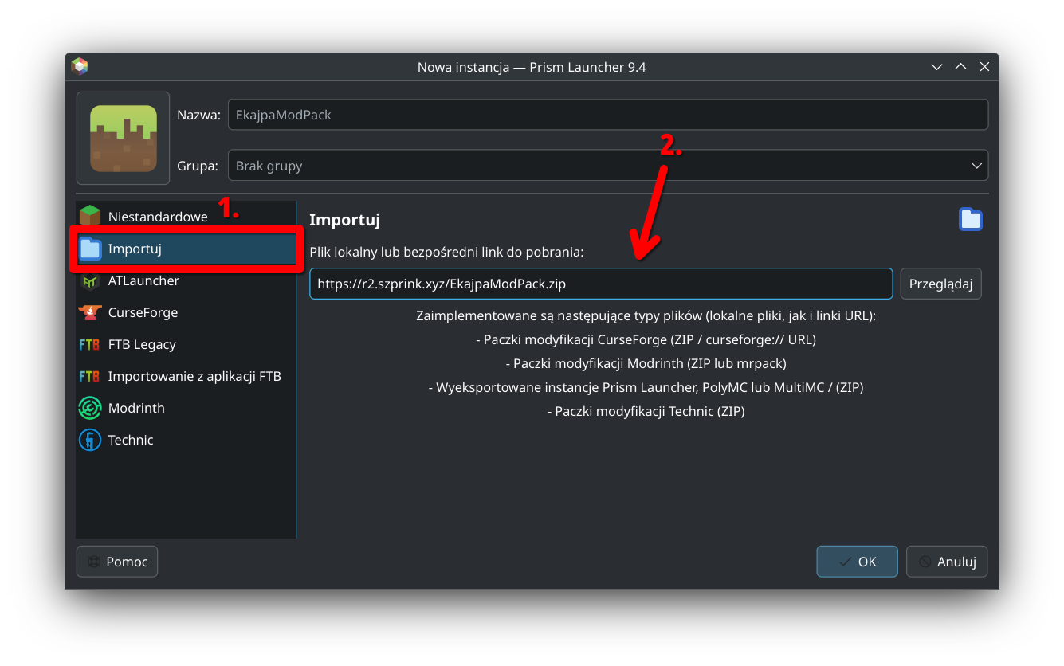Click the CurseForge anvil icon
The width and height of the screenshot is (1064, 666).
[x=90, y=312]
